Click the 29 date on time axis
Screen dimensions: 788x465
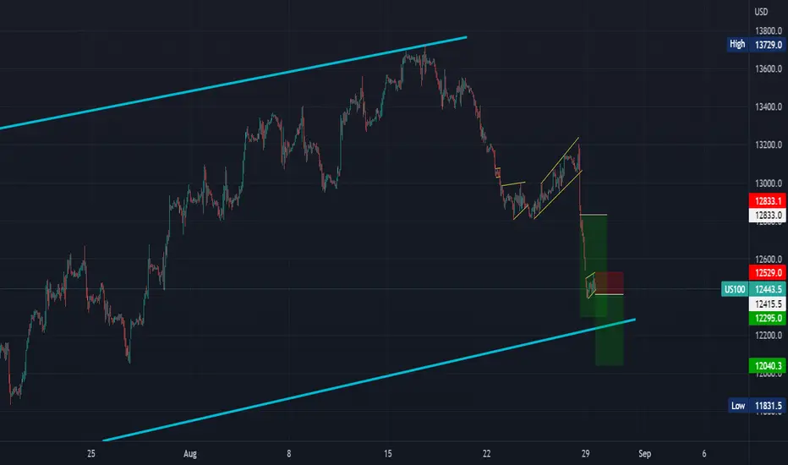(585, 453)
